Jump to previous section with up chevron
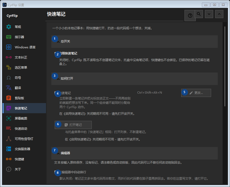230x187 pixels. pyautogui.click(x=219, y=14)
